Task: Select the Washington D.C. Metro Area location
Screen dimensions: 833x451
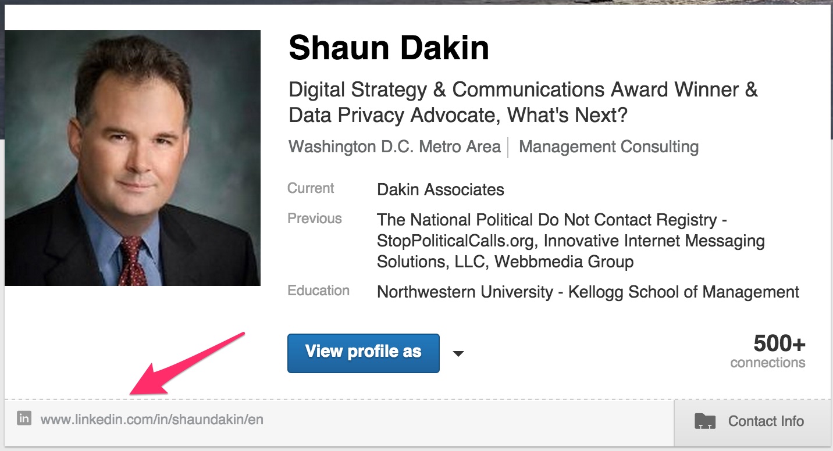Action: pyautogui.click(x=394, y=146)
